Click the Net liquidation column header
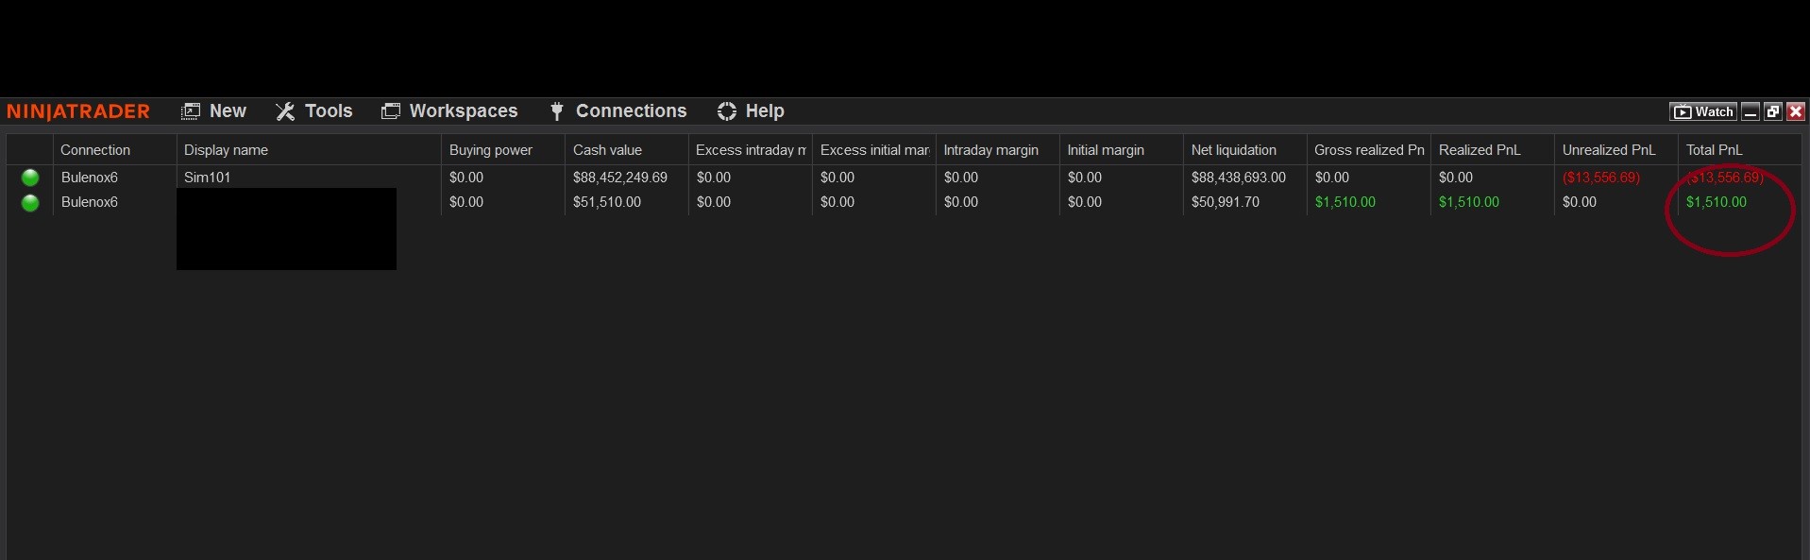Viewport: 1810px width, 560px height. pos(1233,150)
